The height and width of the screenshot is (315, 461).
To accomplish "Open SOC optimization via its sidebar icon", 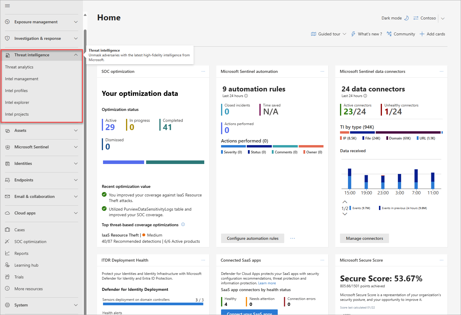I will coord(7,242).
